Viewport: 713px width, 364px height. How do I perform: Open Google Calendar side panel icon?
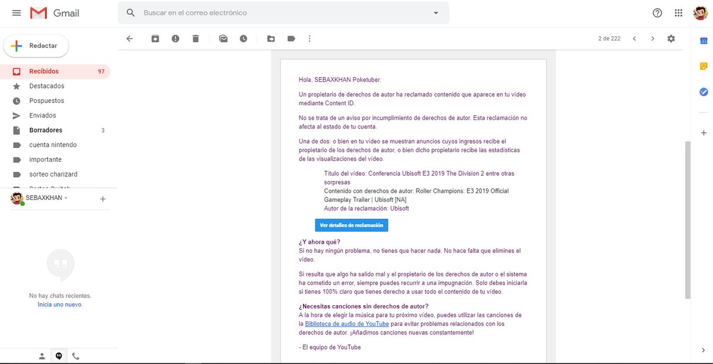click(x=703, y=40)
